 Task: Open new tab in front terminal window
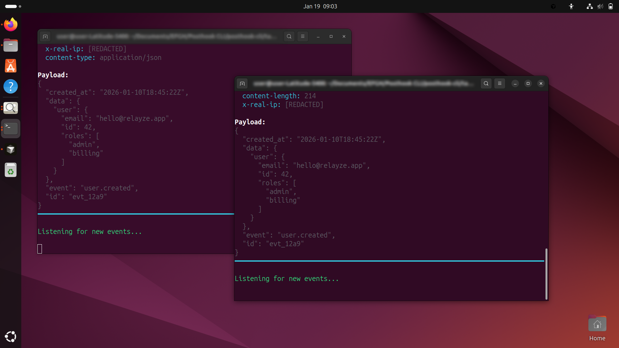tap(242, 84)
